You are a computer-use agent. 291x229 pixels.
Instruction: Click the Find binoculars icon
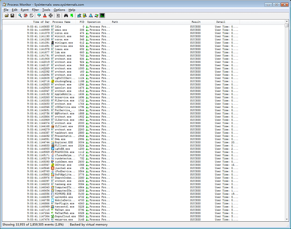click(66, 16)
